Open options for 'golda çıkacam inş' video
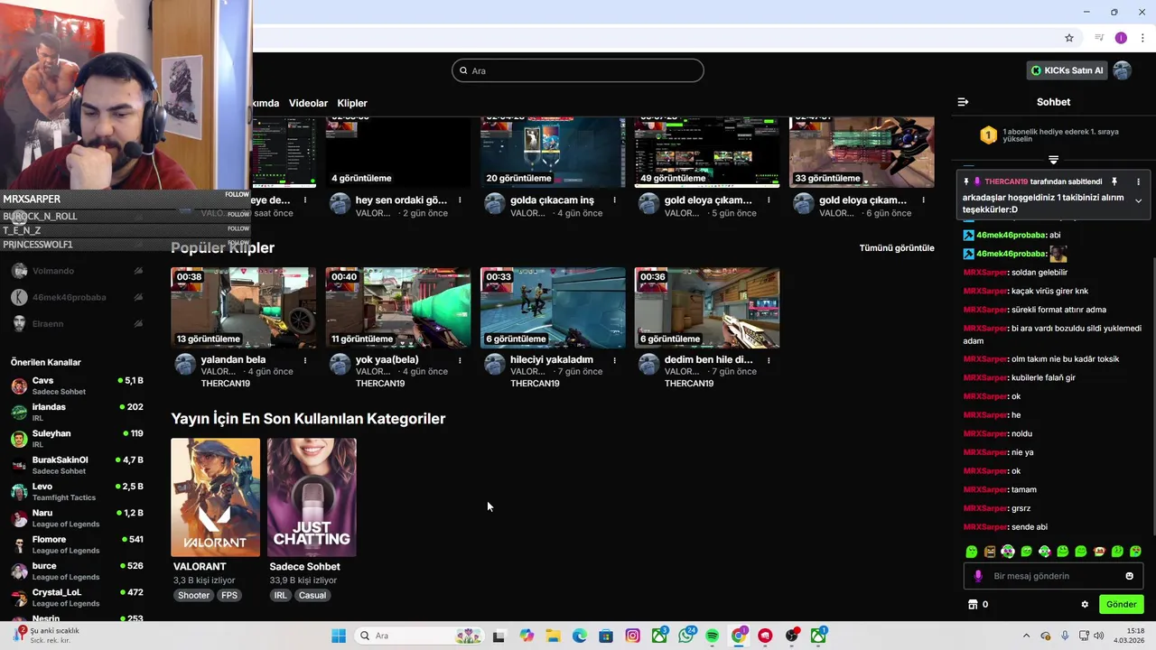 pyautogui.click(x=614, y=200)
